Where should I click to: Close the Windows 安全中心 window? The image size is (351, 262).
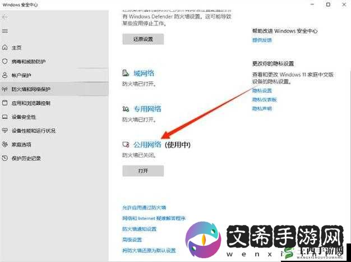click(x=344, y=4)
